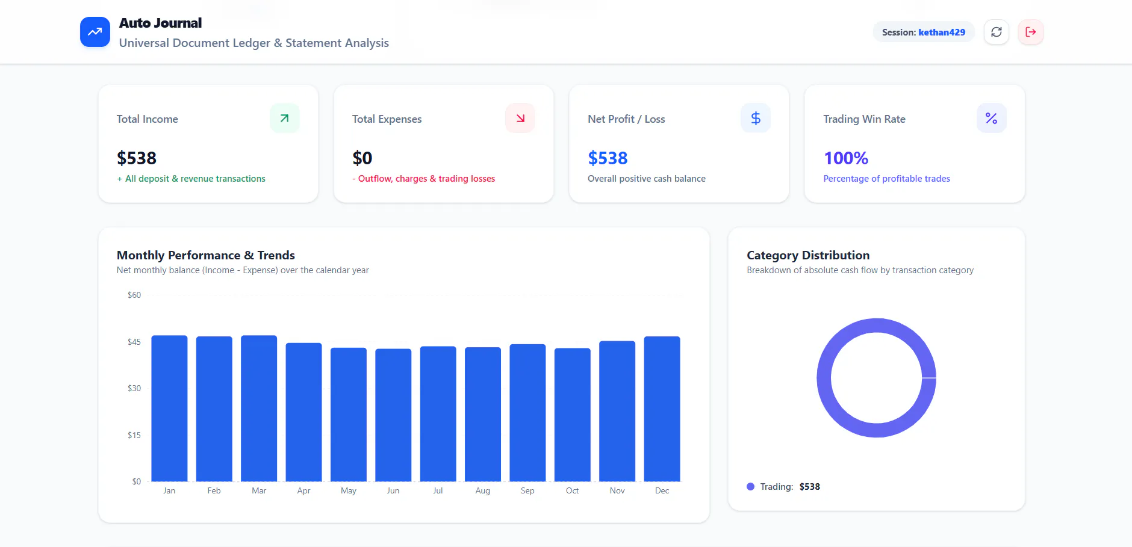The width and height of the screenshot is (1132, 547).
Task: Click the Jun bar in monthly chart
Action: click(x=393, y=415)
